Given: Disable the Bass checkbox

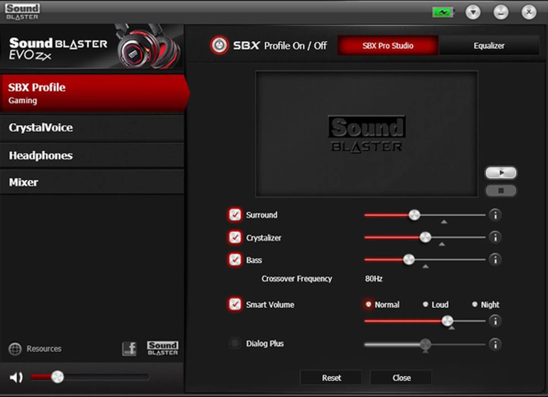Looking at the screenshot, I should click(x=235, y=260).
